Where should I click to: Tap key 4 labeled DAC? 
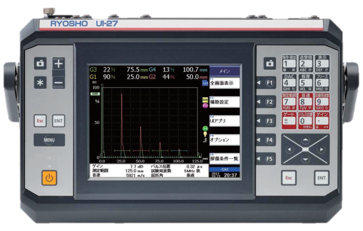pos(289,83)
